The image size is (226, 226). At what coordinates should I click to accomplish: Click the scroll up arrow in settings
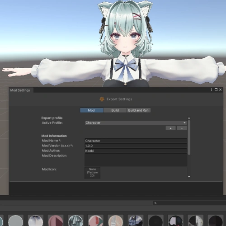[189, 118]
